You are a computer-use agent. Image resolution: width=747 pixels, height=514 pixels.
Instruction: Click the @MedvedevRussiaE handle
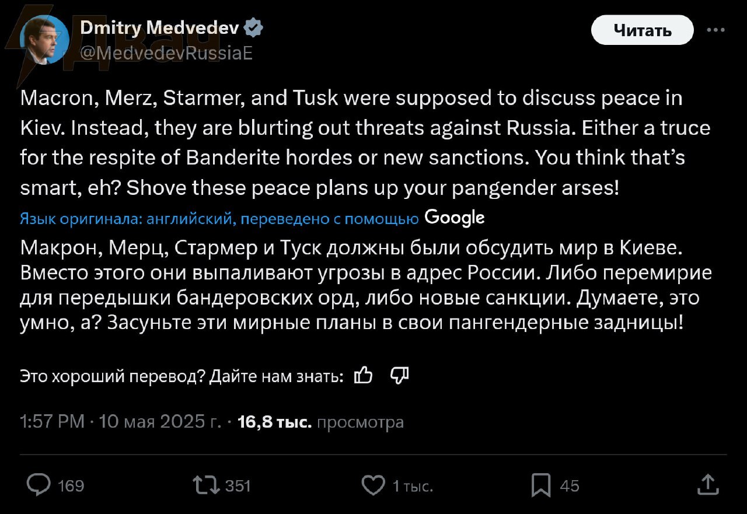pos(165,53)
